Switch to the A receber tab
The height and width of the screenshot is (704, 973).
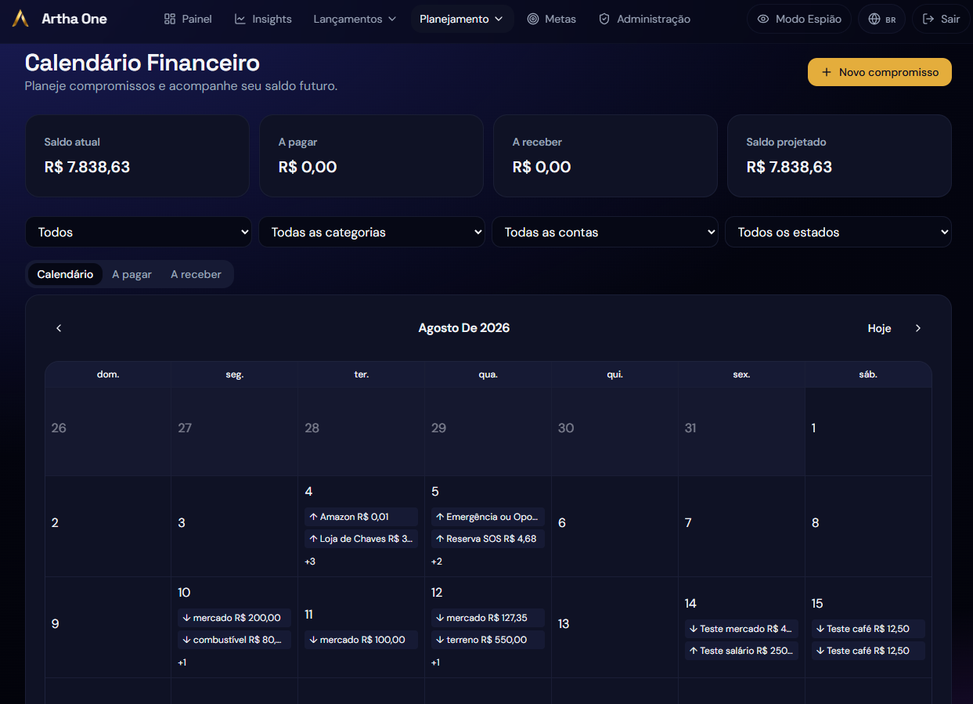pos(196,274)
